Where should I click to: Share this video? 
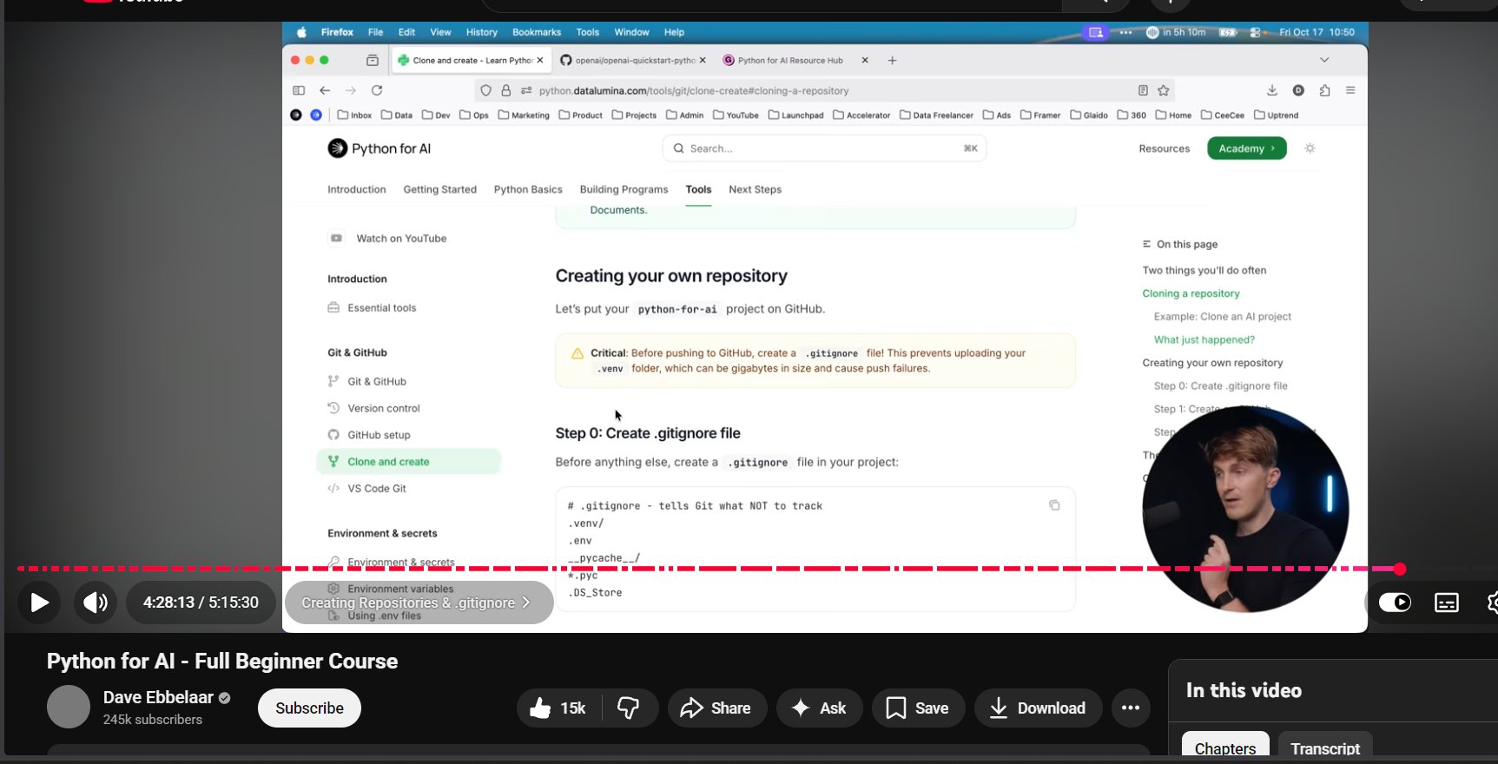click(716, 708)
